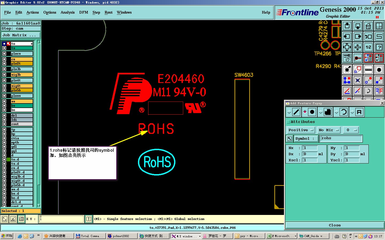Click the pan right arrow icon

tap(358, 37)
